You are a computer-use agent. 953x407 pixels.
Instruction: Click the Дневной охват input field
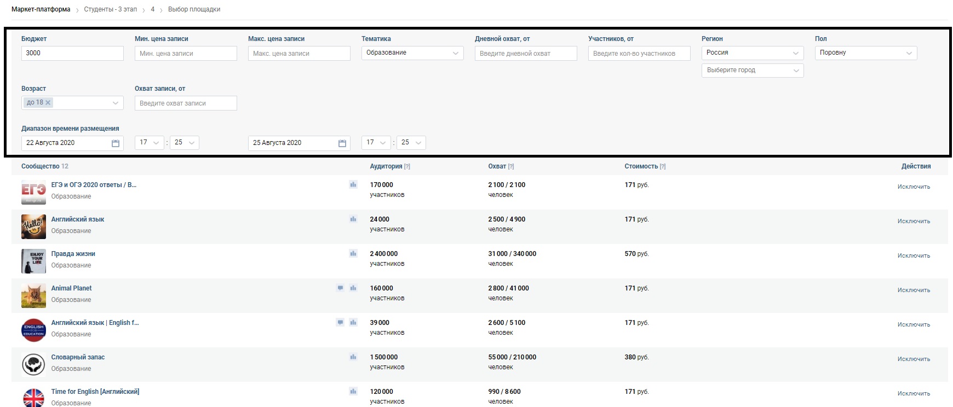coord(526,53)
